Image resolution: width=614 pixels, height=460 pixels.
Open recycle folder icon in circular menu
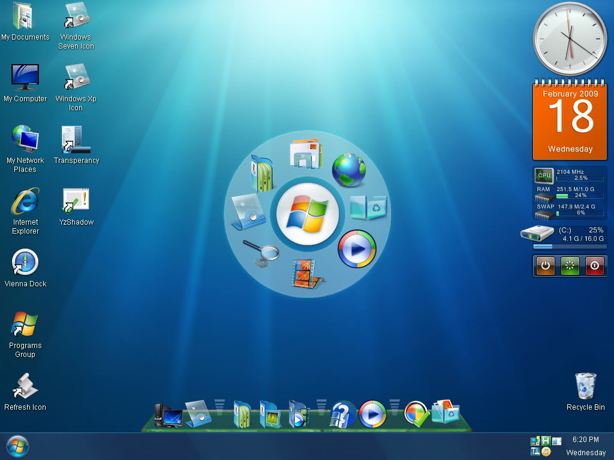point(368,207)
